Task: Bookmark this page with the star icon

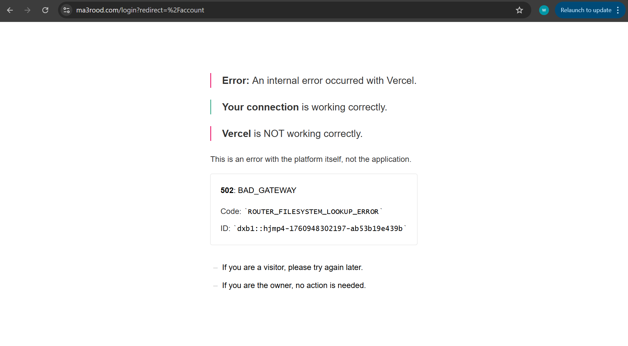Action: pos(519,10)
